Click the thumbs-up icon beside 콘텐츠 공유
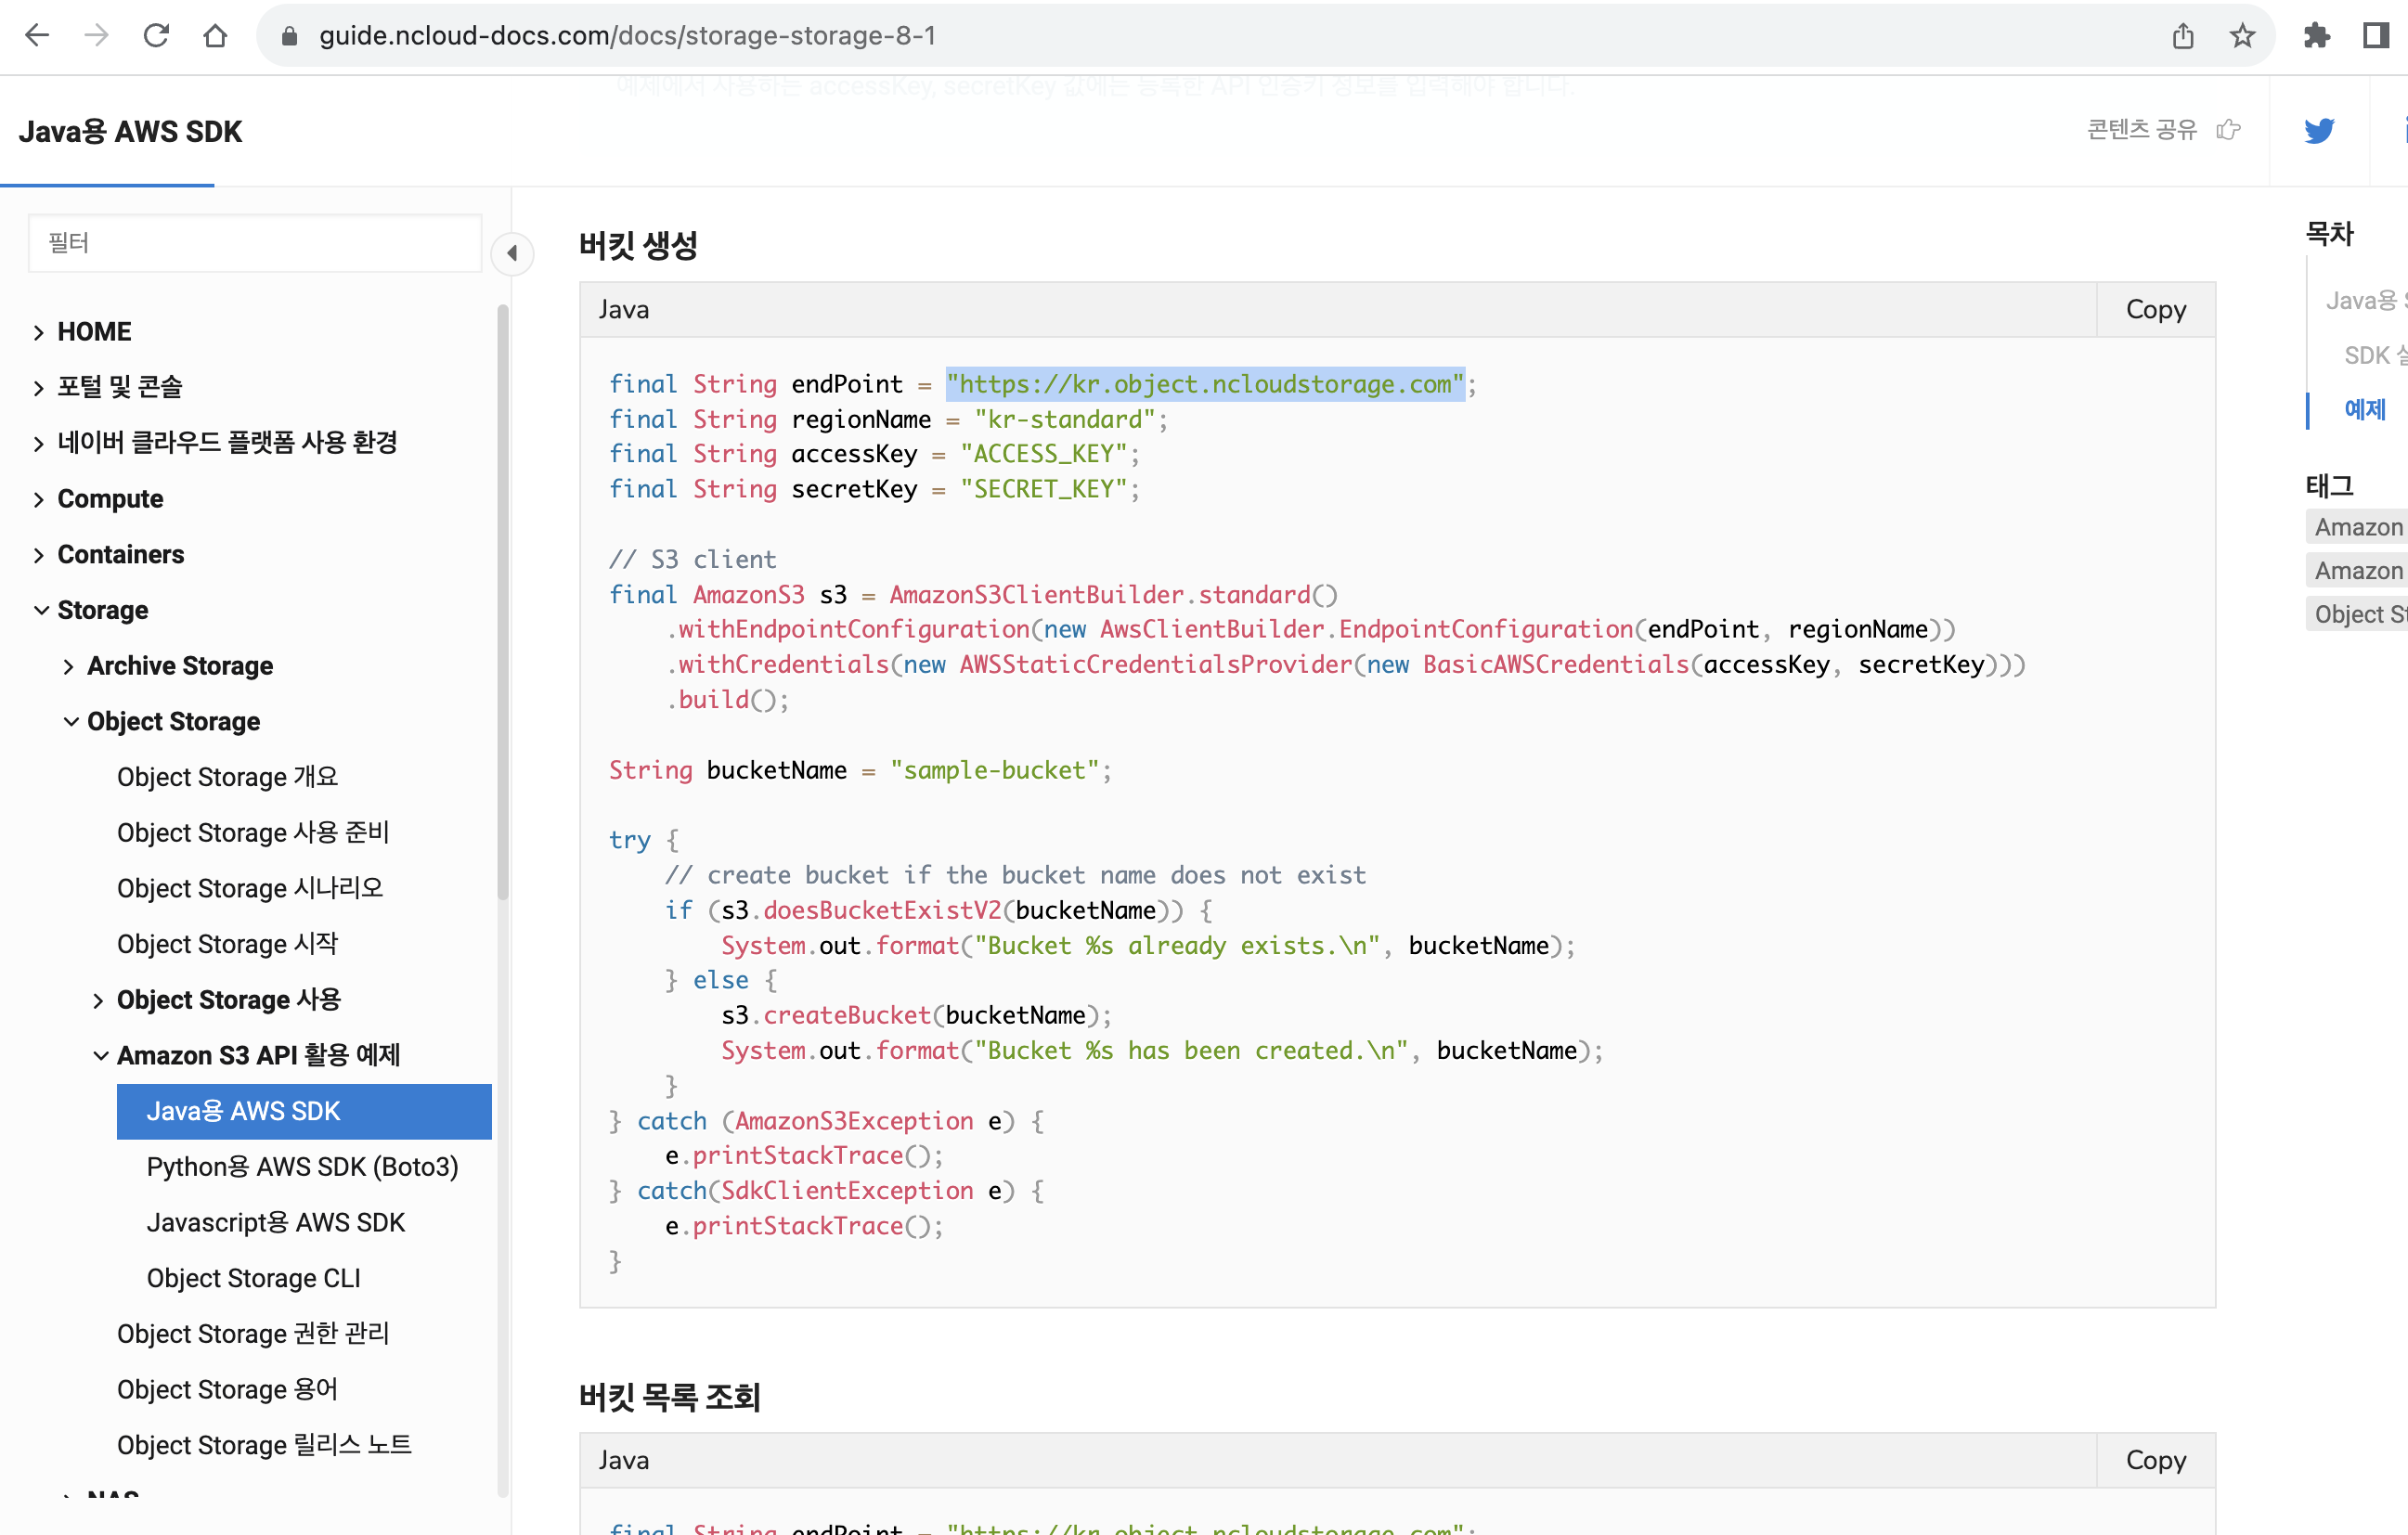This screenshot has height=1535, width=2408. click(x=2228, y=130)
